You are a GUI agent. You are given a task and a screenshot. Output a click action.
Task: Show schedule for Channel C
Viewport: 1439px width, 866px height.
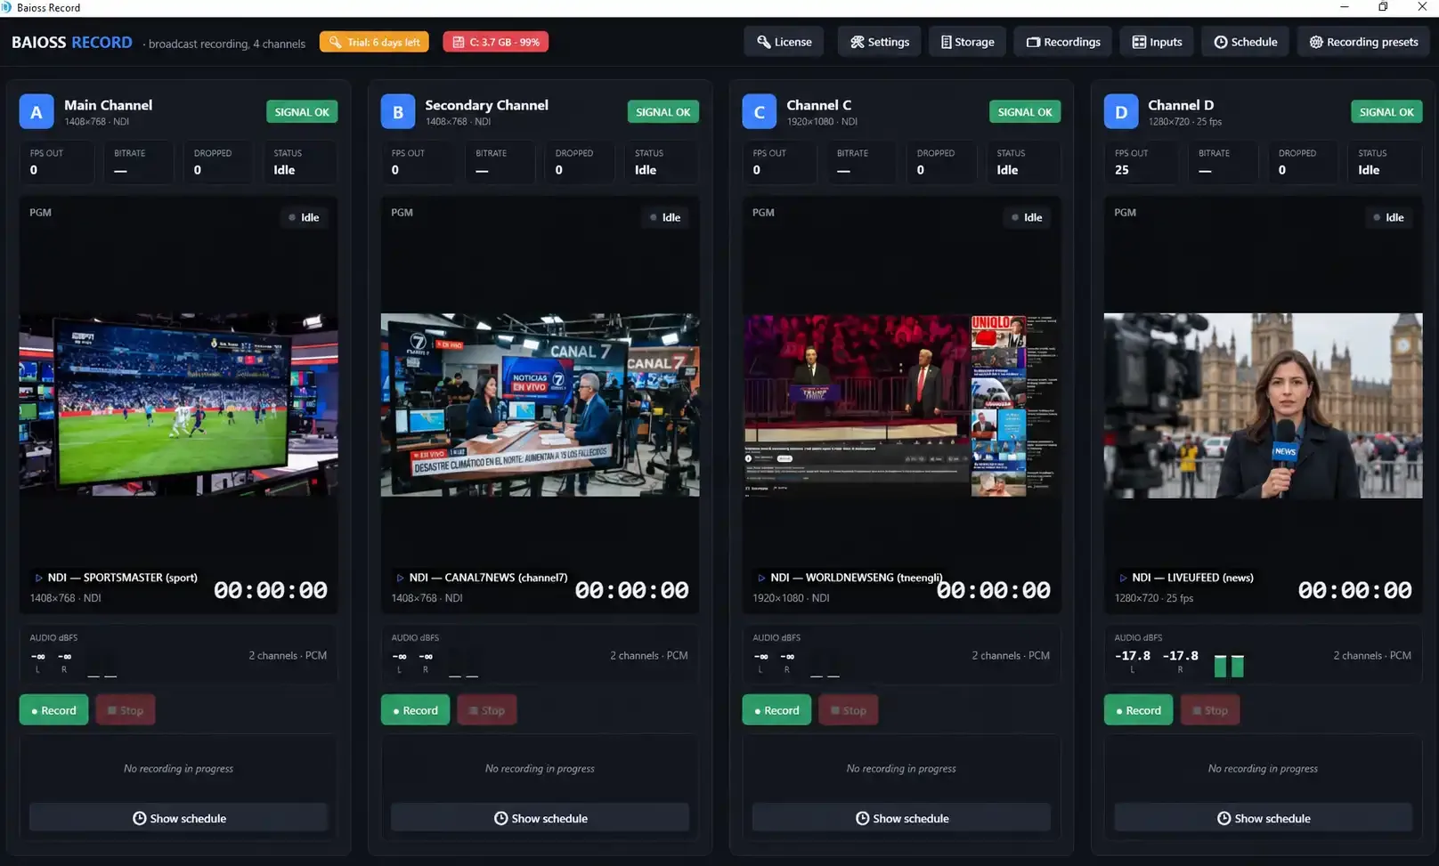click(x=902, y=818)
